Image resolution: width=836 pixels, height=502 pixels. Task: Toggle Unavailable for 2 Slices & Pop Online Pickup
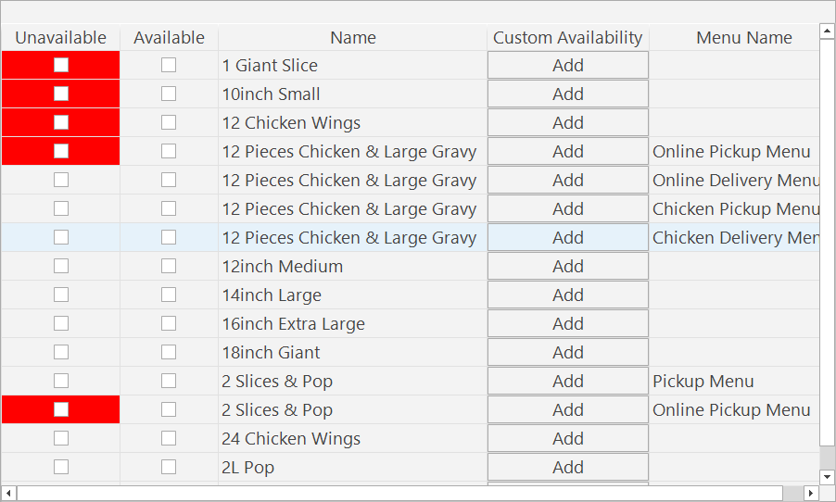(61, 409)
